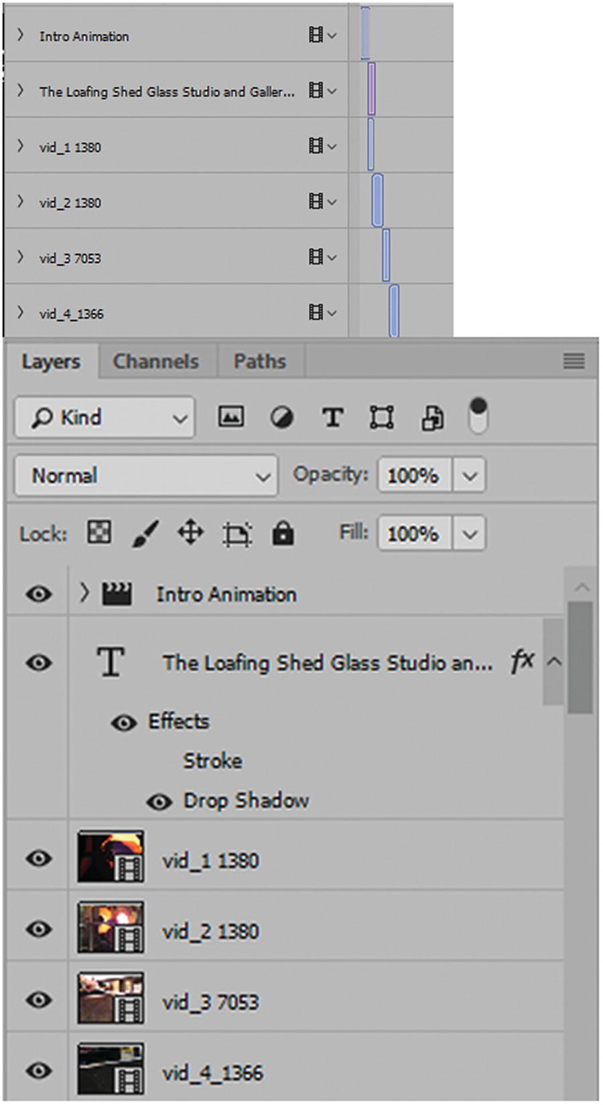The width and height of the screenshot is (603, 1105).
Task: Hide the Intro Animation group layer
Action: tap(39, 594)
